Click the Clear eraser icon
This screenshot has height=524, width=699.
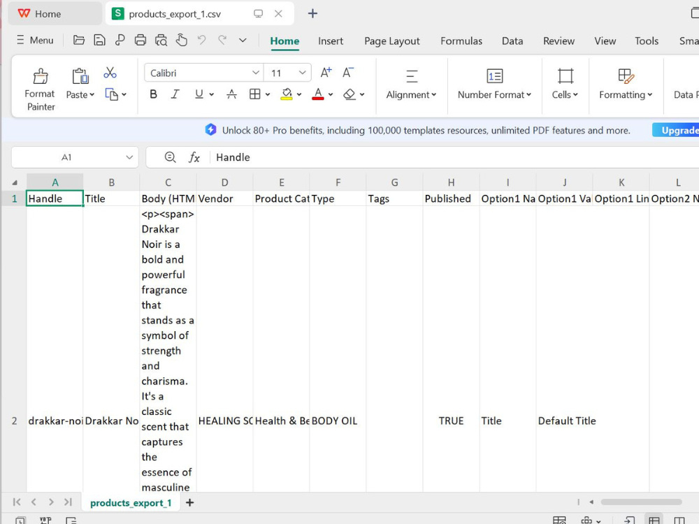tap(349, 94)
